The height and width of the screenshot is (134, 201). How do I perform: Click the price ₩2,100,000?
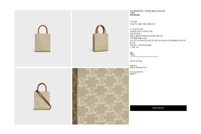click(x=135, y=15)
